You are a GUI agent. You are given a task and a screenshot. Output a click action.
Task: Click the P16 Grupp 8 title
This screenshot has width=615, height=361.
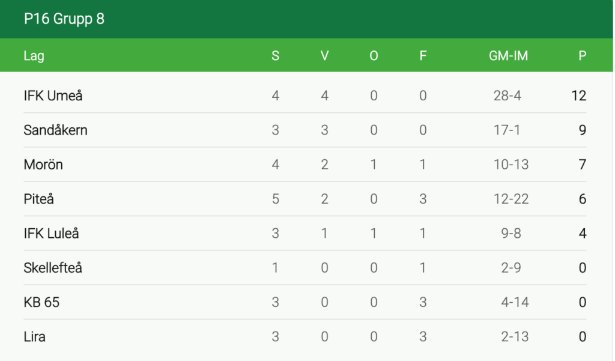[64, 19]
